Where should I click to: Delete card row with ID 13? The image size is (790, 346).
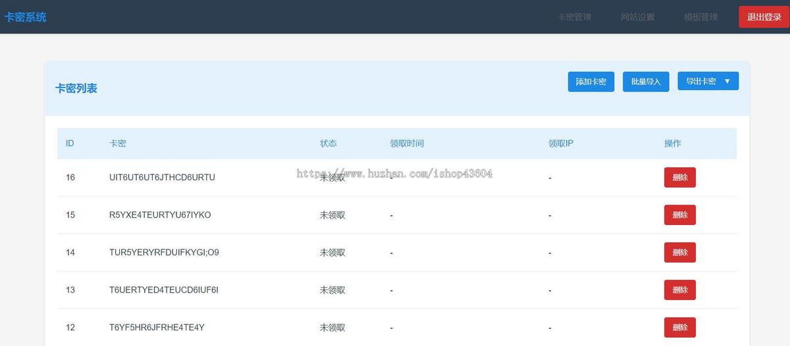click(679, 290)
